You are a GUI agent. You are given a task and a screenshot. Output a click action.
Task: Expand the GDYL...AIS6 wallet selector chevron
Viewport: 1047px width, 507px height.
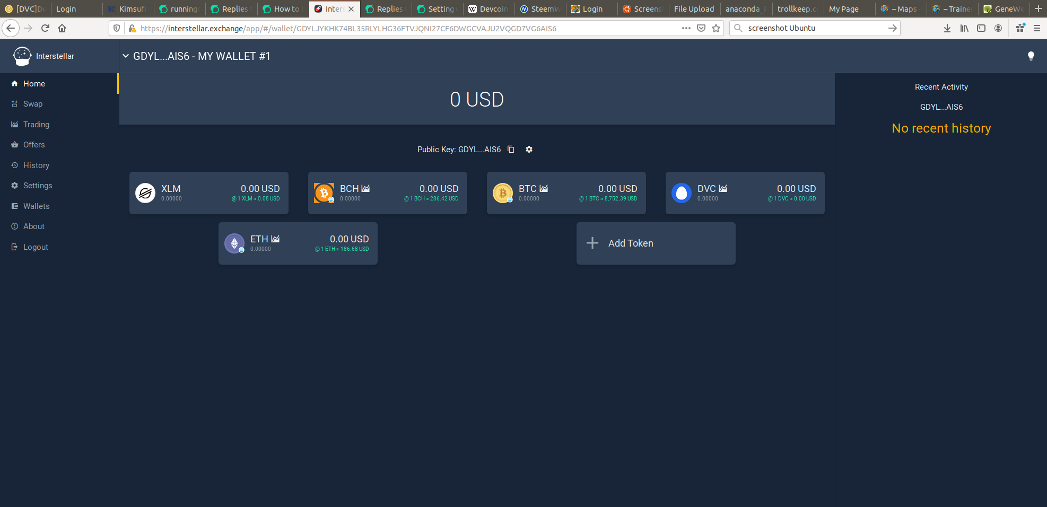[126, 56]
